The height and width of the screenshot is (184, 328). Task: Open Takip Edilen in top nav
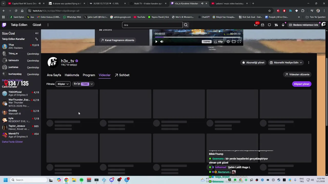[19, 25]
